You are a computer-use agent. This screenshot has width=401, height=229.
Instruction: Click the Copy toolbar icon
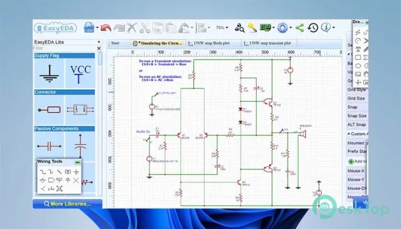click(x=158, y=27)
